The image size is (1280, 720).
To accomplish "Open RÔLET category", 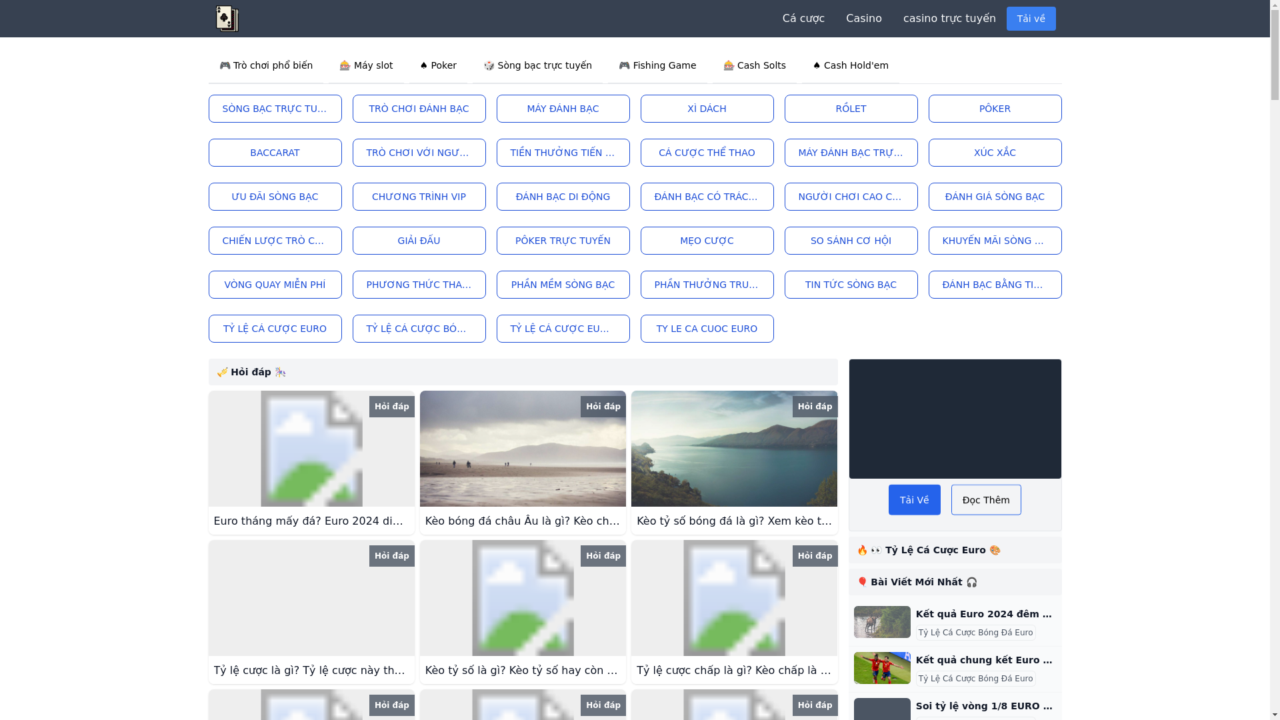I will coord(851,109).
